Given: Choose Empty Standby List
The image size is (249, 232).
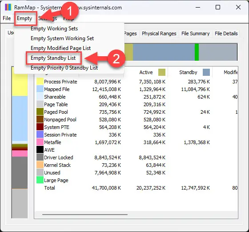Looking at the screenshot, I should point(53,58).
